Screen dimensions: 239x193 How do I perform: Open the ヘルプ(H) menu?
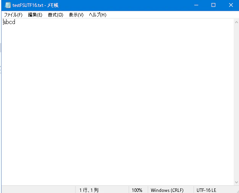point(98,15)
